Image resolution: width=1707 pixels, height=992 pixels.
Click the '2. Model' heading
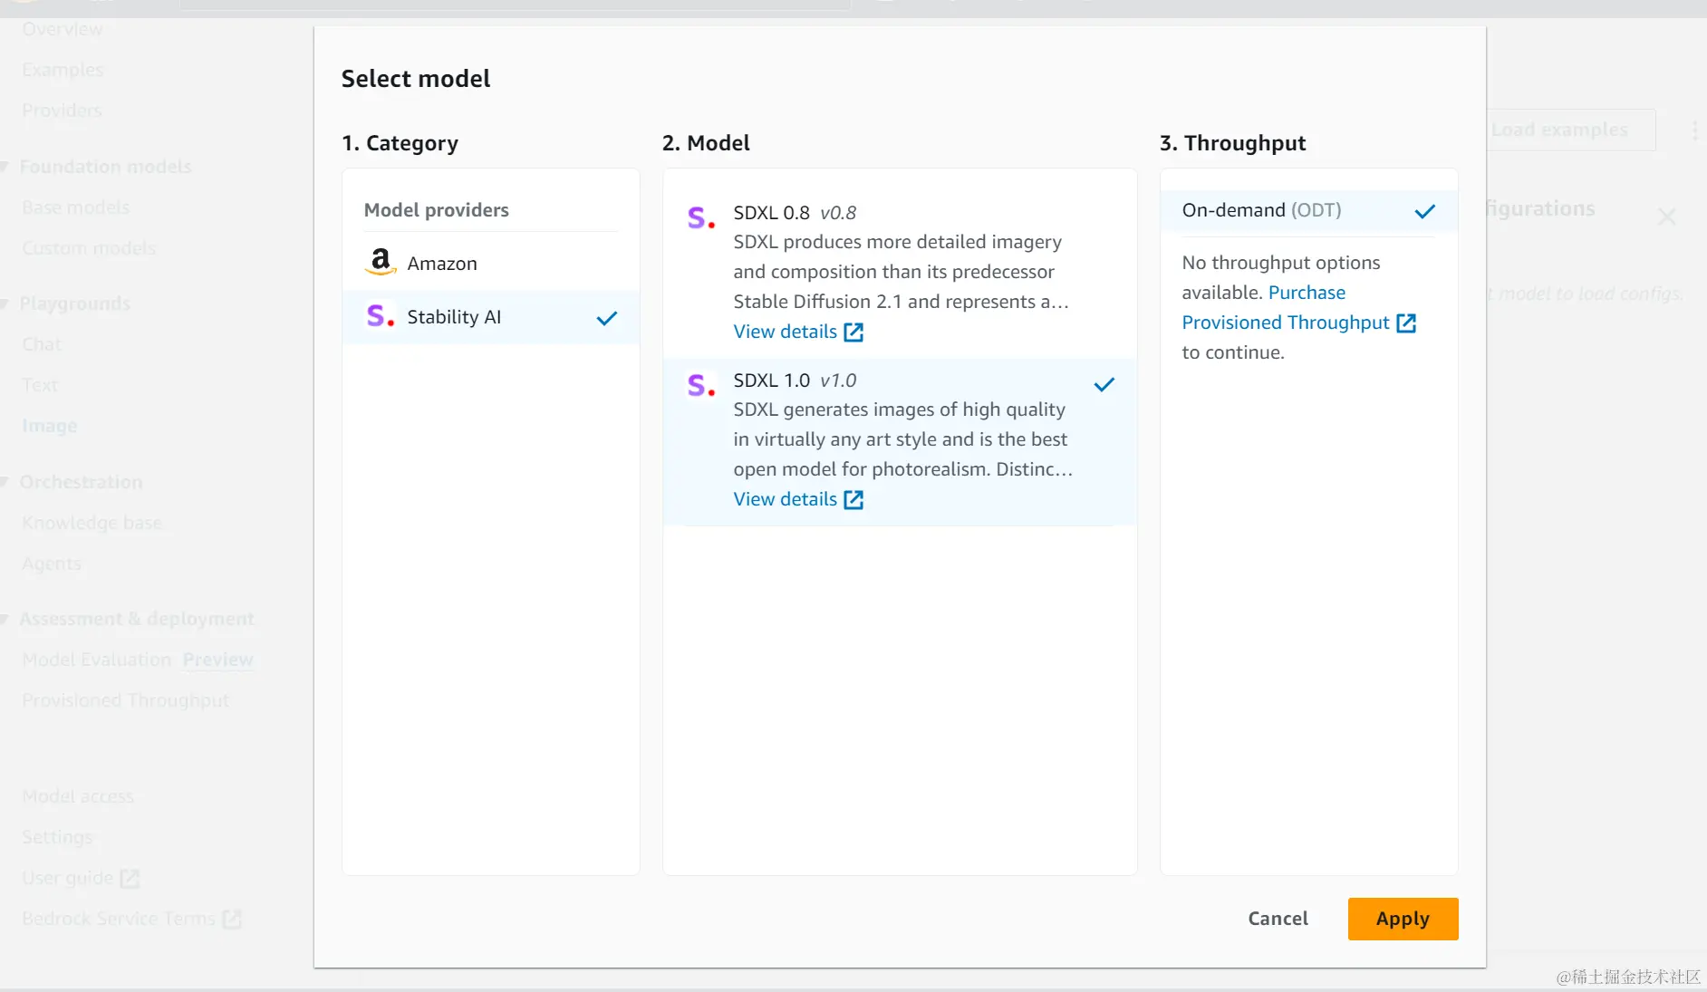tap(706, 143)
